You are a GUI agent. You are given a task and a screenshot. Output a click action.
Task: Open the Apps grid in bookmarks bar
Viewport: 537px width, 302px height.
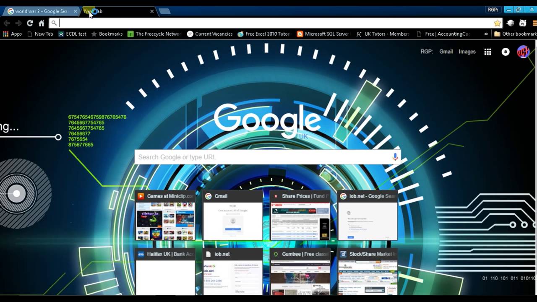pyautogui.click(x=12, y=34)
